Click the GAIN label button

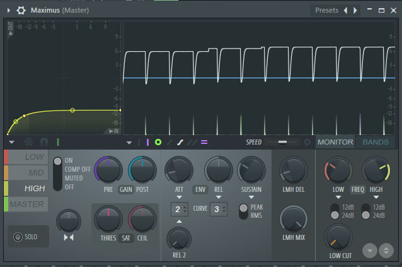coord(126,189)
